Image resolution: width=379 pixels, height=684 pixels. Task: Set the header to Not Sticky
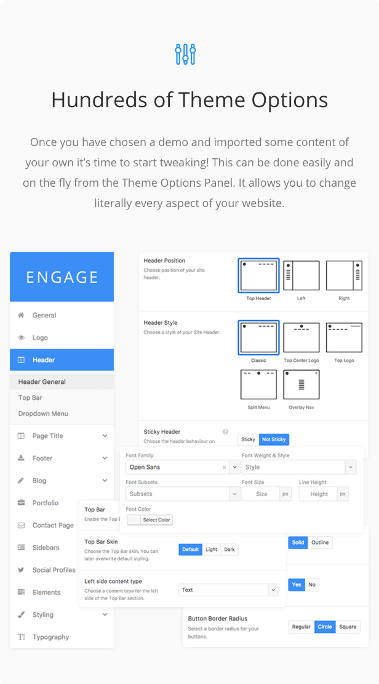pyautogui.click(x=274, y=439)
